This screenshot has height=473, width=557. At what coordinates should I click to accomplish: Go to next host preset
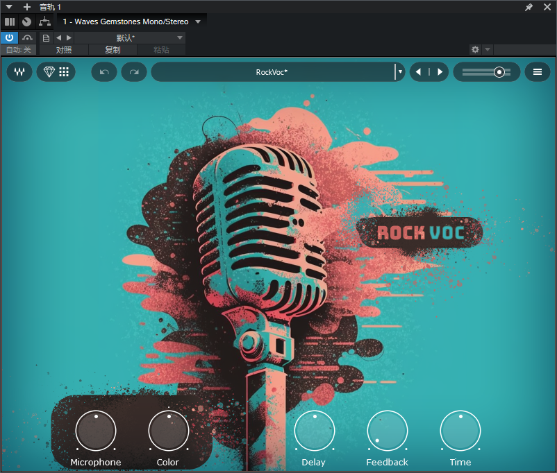click(x=69, y=37)
